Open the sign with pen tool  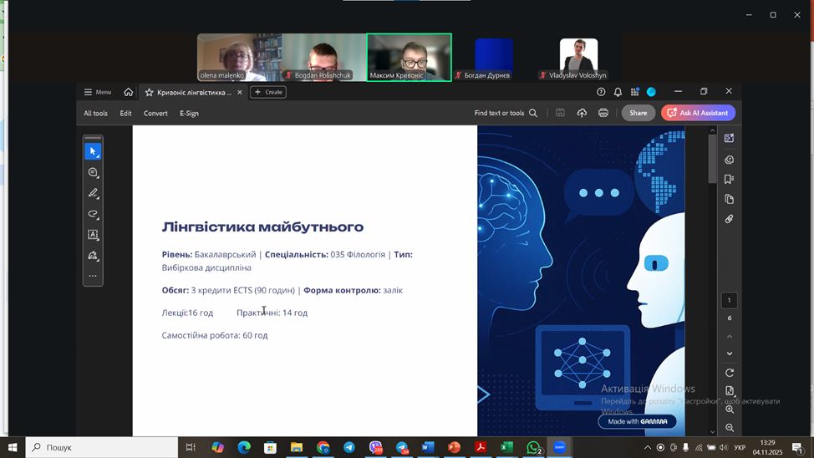pyautogui.click(x=93, y=256)
